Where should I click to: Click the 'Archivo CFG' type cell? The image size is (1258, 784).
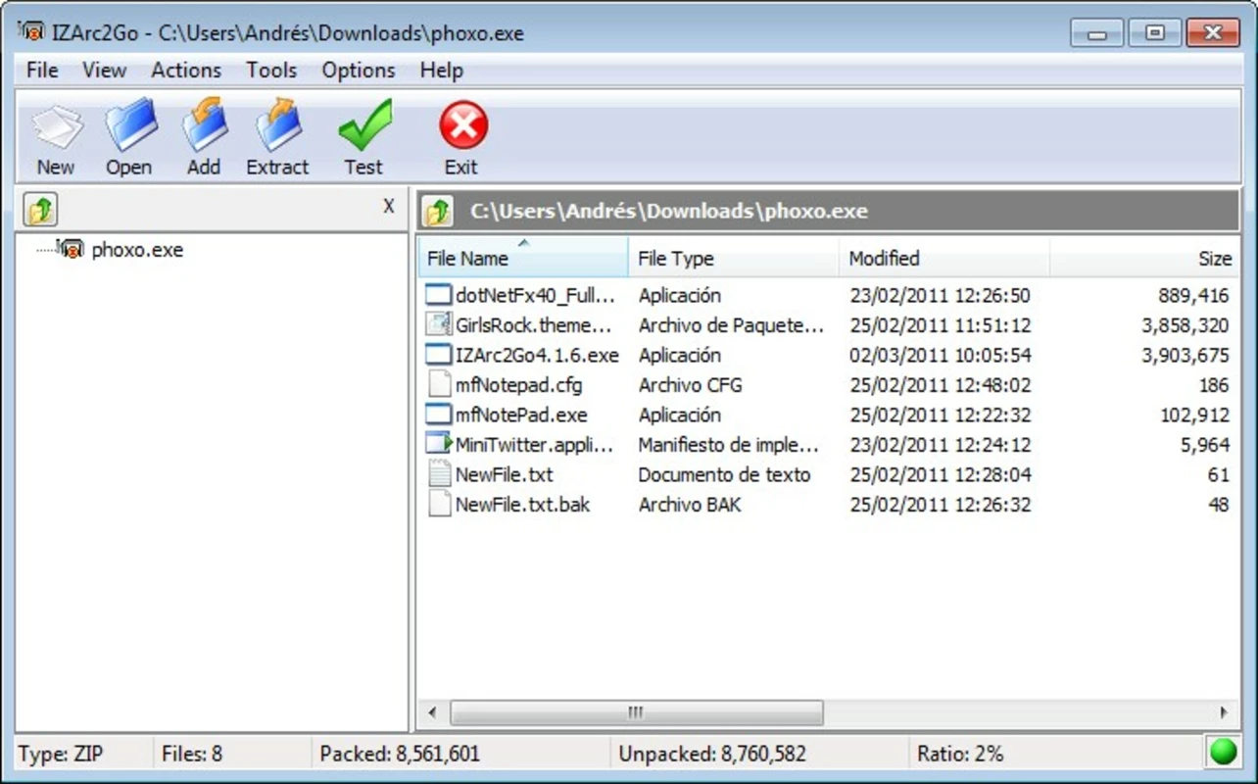pyautogui.click(x=691, y=384)
